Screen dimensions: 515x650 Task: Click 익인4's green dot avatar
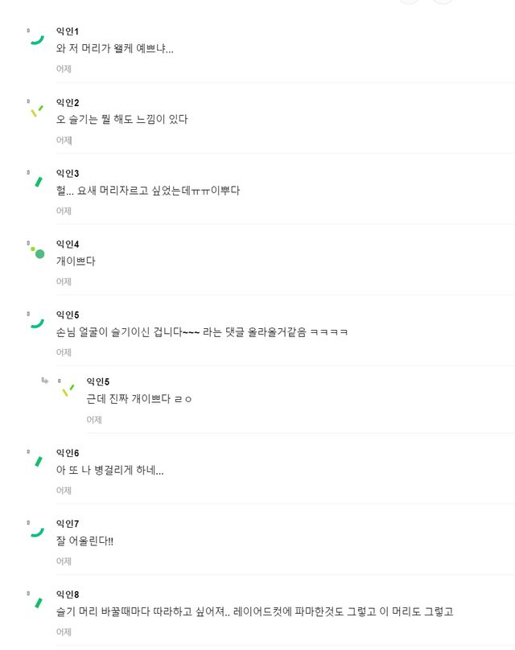click(x=37, y=252)
